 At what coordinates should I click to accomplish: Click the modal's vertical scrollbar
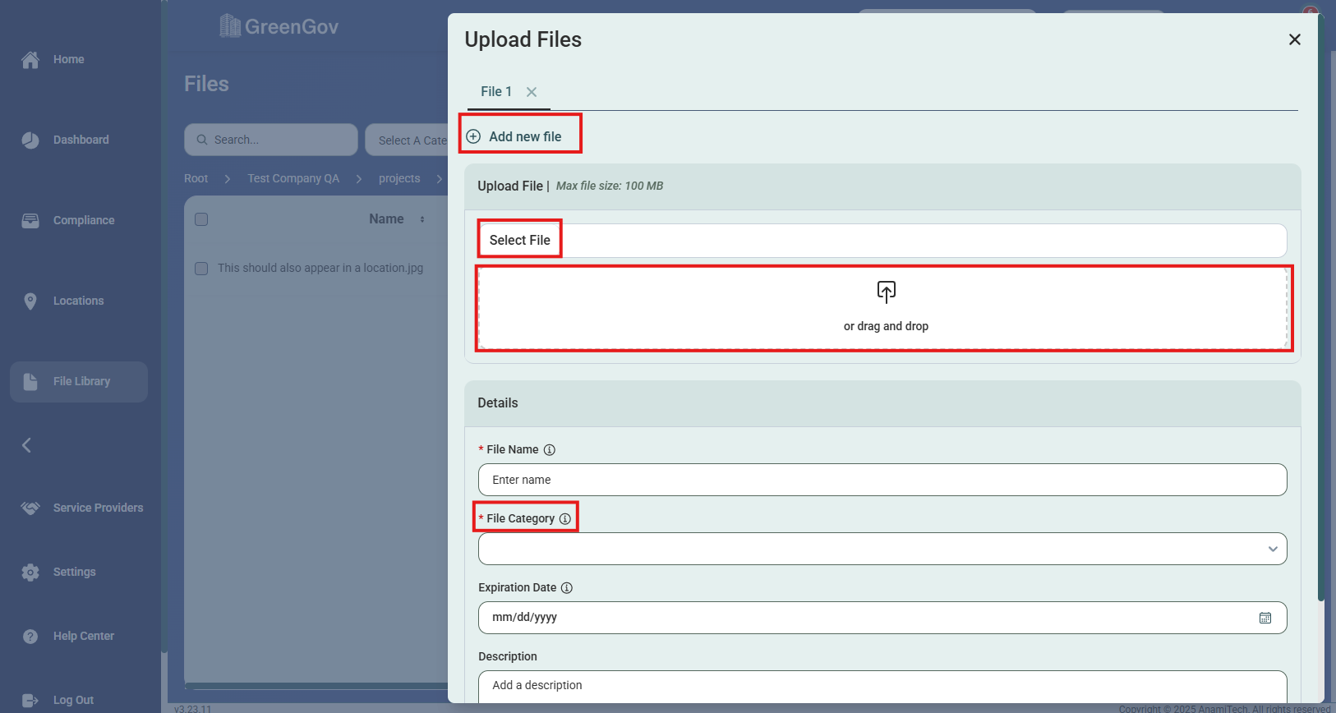click(x=1321, y=329)
